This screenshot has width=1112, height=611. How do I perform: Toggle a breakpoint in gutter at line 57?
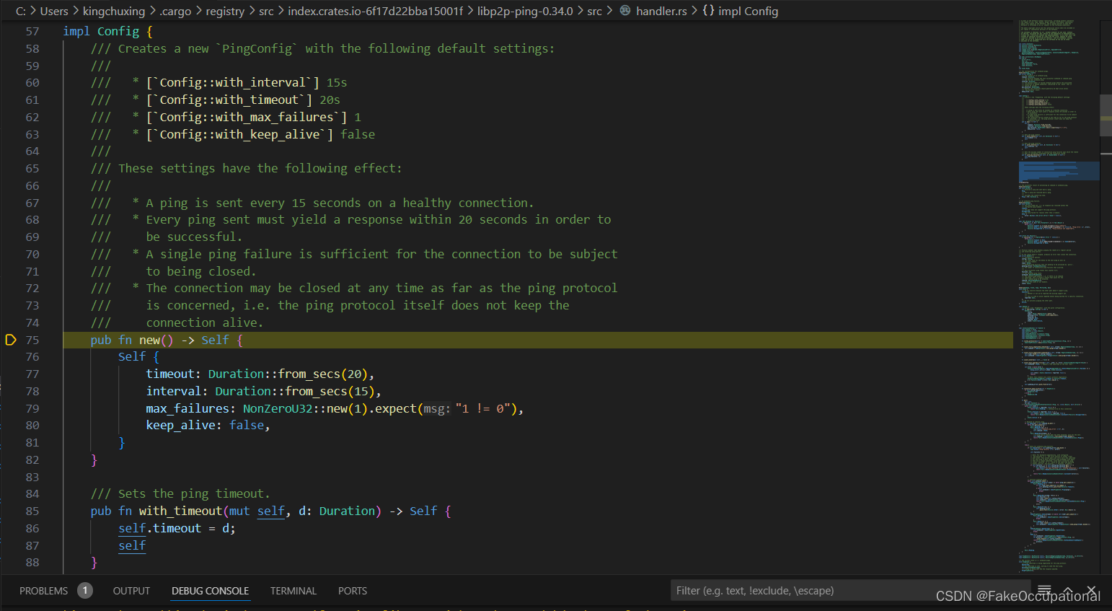[x=10, y=31]
